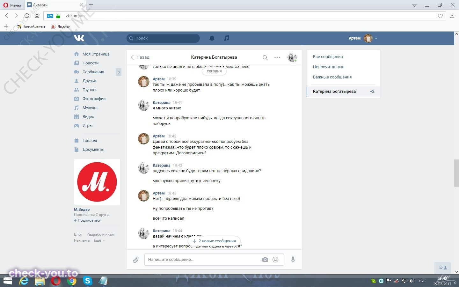Switch РУС keyboard language indicator
Image resolution: width=459 pixels, height=287 pixels.
[422, 281]
